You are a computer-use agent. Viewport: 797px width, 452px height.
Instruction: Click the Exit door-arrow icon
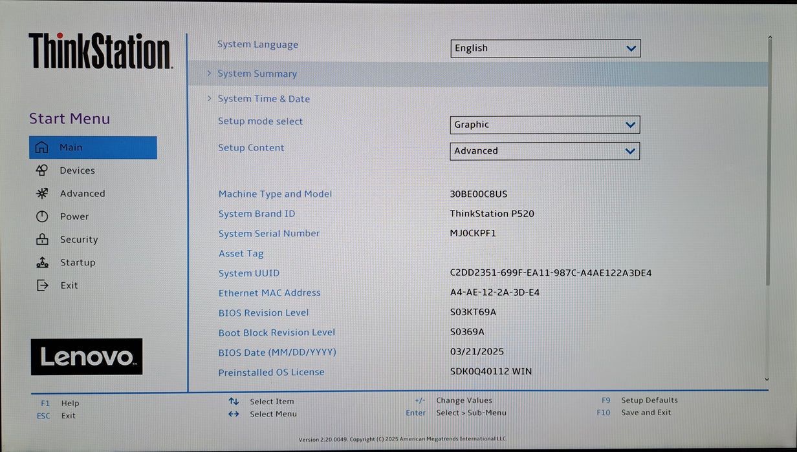point(41,285)
